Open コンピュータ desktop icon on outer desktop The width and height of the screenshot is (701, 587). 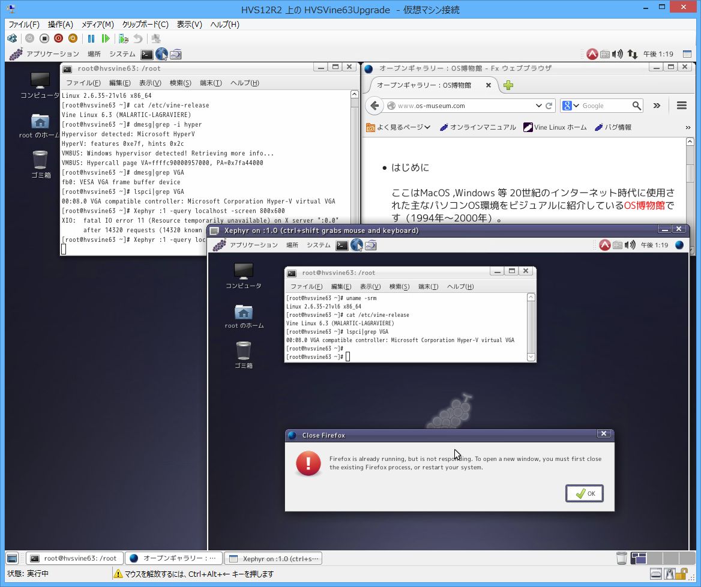(x=40, y=85)
